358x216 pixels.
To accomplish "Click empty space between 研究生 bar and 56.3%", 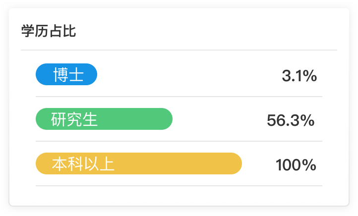I will coord(220,119).
